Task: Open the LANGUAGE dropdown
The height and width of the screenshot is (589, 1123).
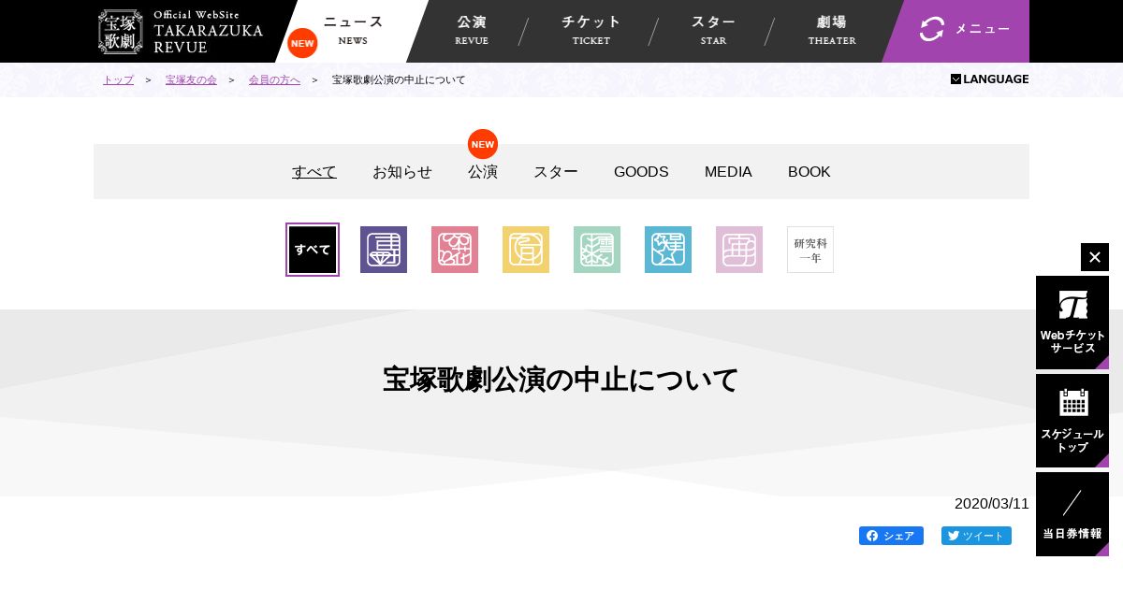Action: (x=990, y=79)
